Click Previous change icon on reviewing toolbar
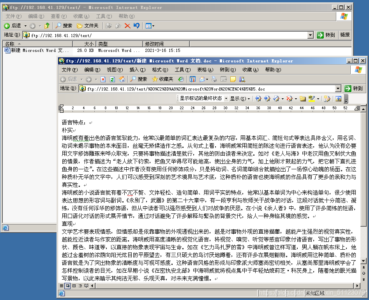 tap(258, 99)
